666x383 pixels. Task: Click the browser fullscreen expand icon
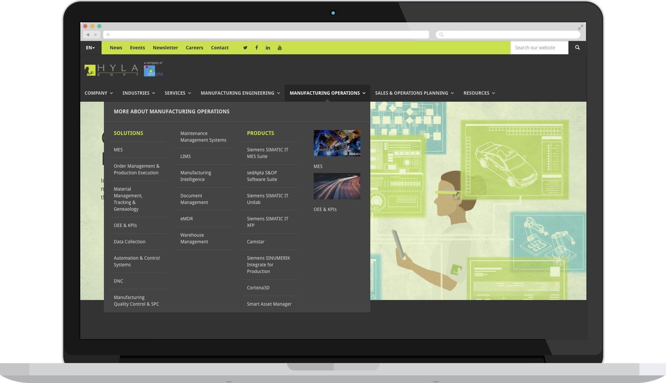point(580,27)
